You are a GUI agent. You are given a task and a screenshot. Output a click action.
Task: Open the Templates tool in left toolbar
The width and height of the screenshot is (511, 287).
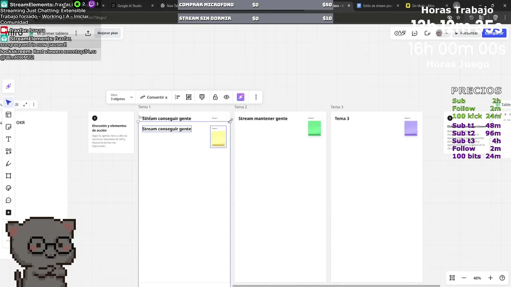8,115
